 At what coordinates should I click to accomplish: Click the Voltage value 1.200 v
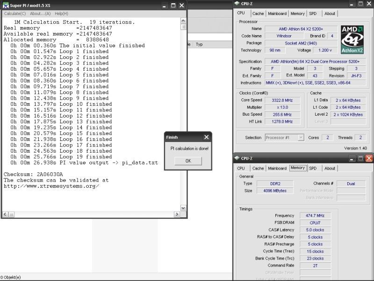point(325,51)
